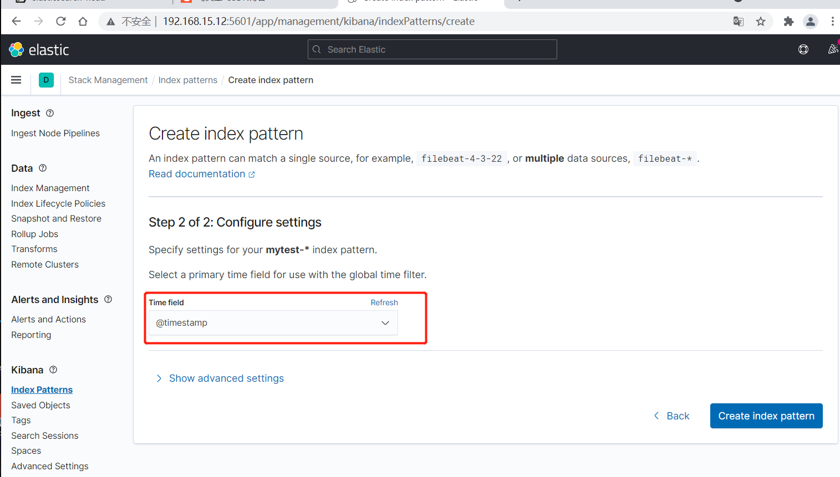Screen dimensions: 840x477
Task: Open Ingest Node Pipelines
Action: [x=55, y=134]
